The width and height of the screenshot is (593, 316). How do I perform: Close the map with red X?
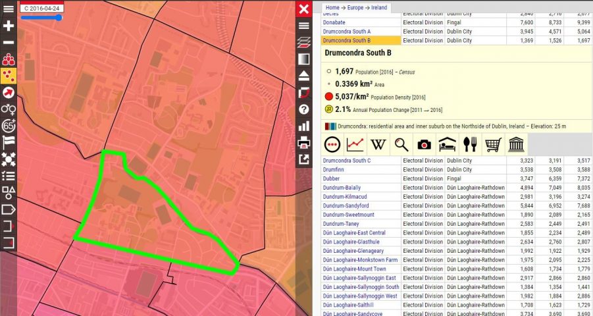tap(303, 9)
